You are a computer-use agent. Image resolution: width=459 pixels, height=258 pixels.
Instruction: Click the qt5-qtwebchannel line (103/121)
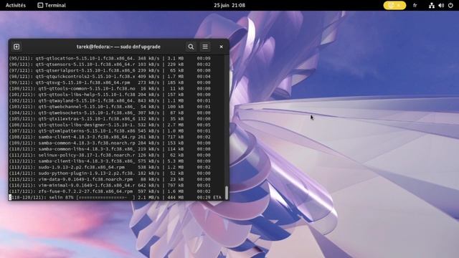pos(110,107)
